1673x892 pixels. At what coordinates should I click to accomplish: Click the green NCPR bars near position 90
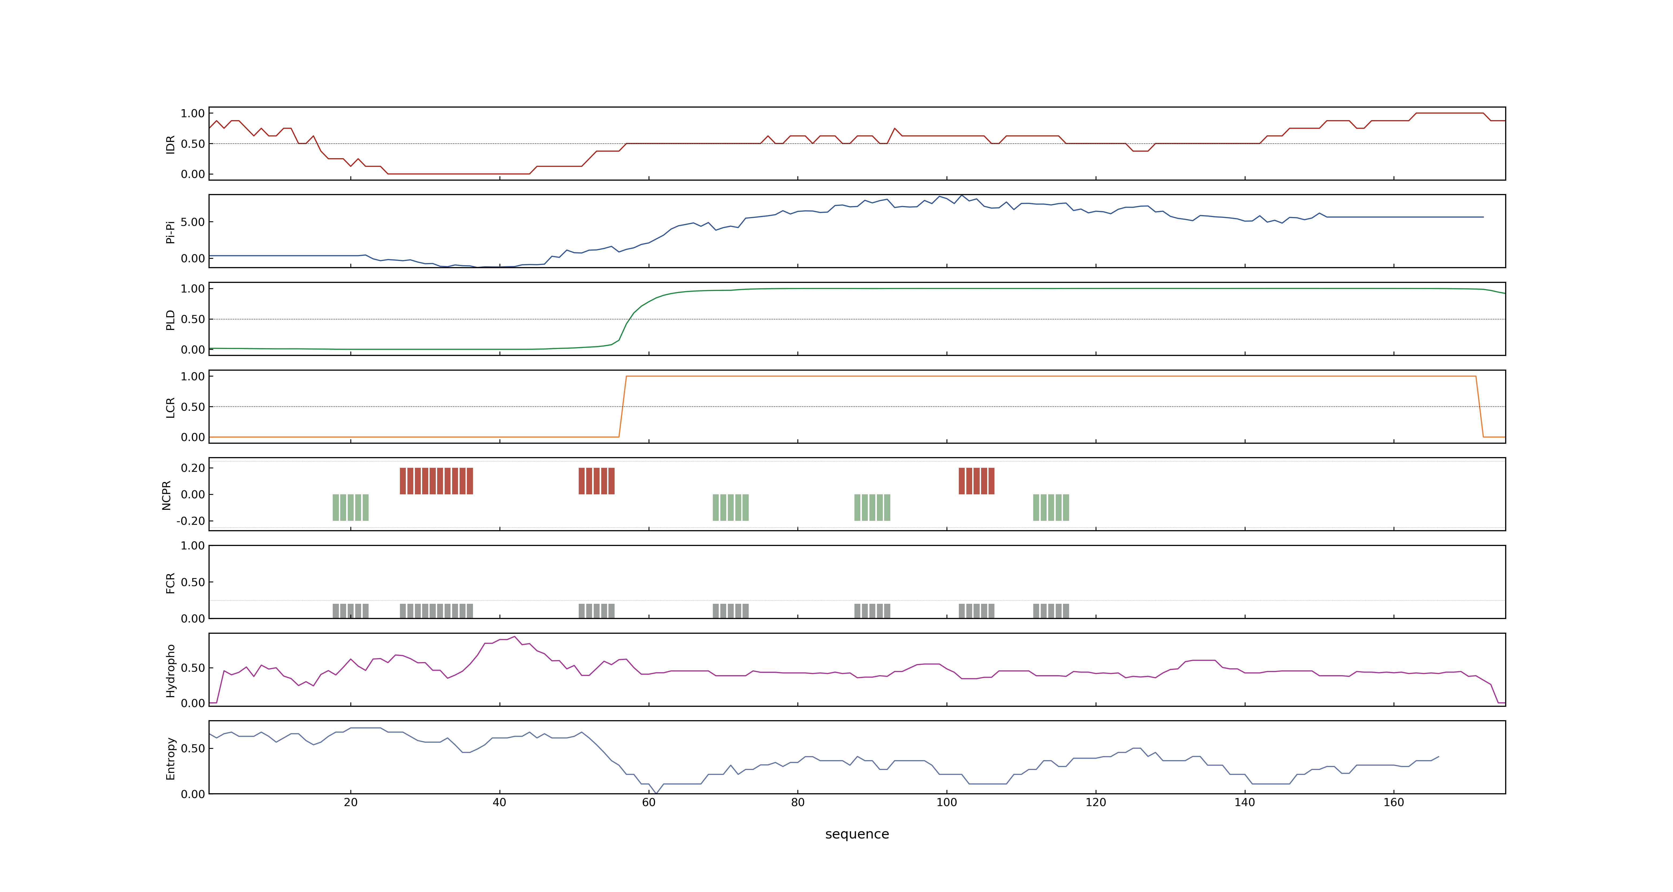tap(872, 508)
